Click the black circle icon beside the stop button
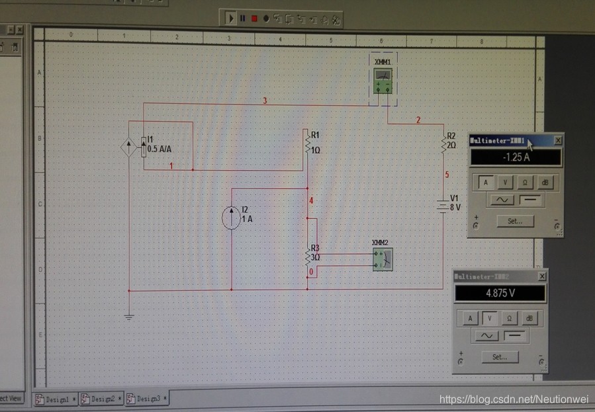 click(x=266, y=19)
